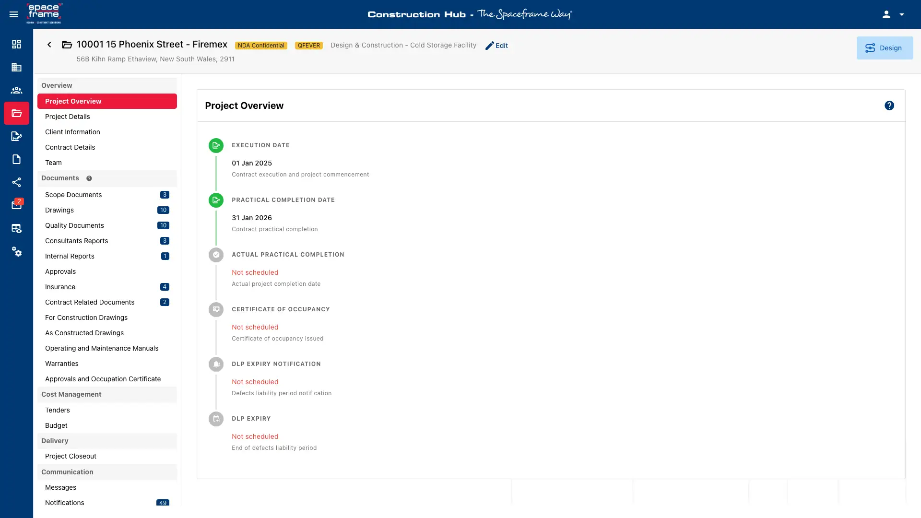This screenshot has width=921, height=518.
Task: Go back using the left chevron
Action: pyautogui.click(x=49, y=45)
